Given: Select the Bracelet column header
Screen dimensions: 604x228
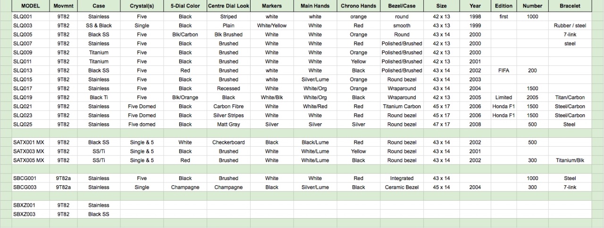Looking at the screenshot, I should (x=570, y=6).
